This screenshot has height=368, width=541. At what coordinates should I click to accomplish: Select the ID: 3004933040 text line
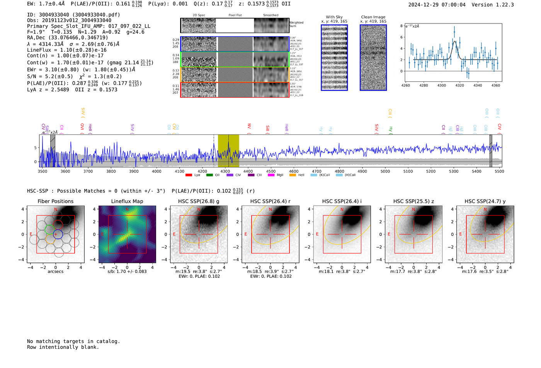click(73, 15)
